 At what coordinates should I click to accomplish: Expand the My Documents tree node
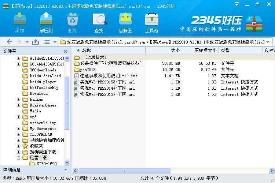pos(18,128)
